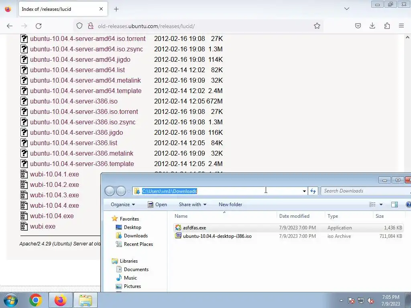Open a new Firefox tab

click(x=116, y=9)
